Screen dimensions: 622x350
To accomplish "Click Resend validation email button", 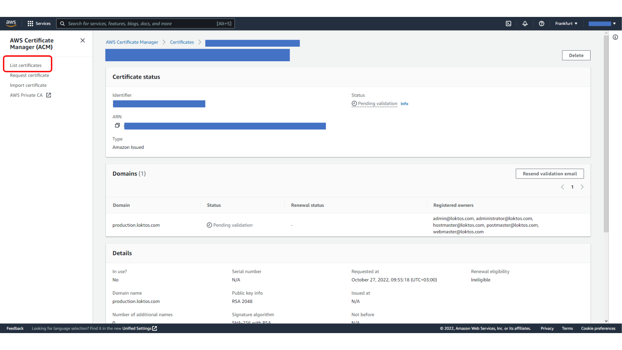I will (x=550, y=174).
